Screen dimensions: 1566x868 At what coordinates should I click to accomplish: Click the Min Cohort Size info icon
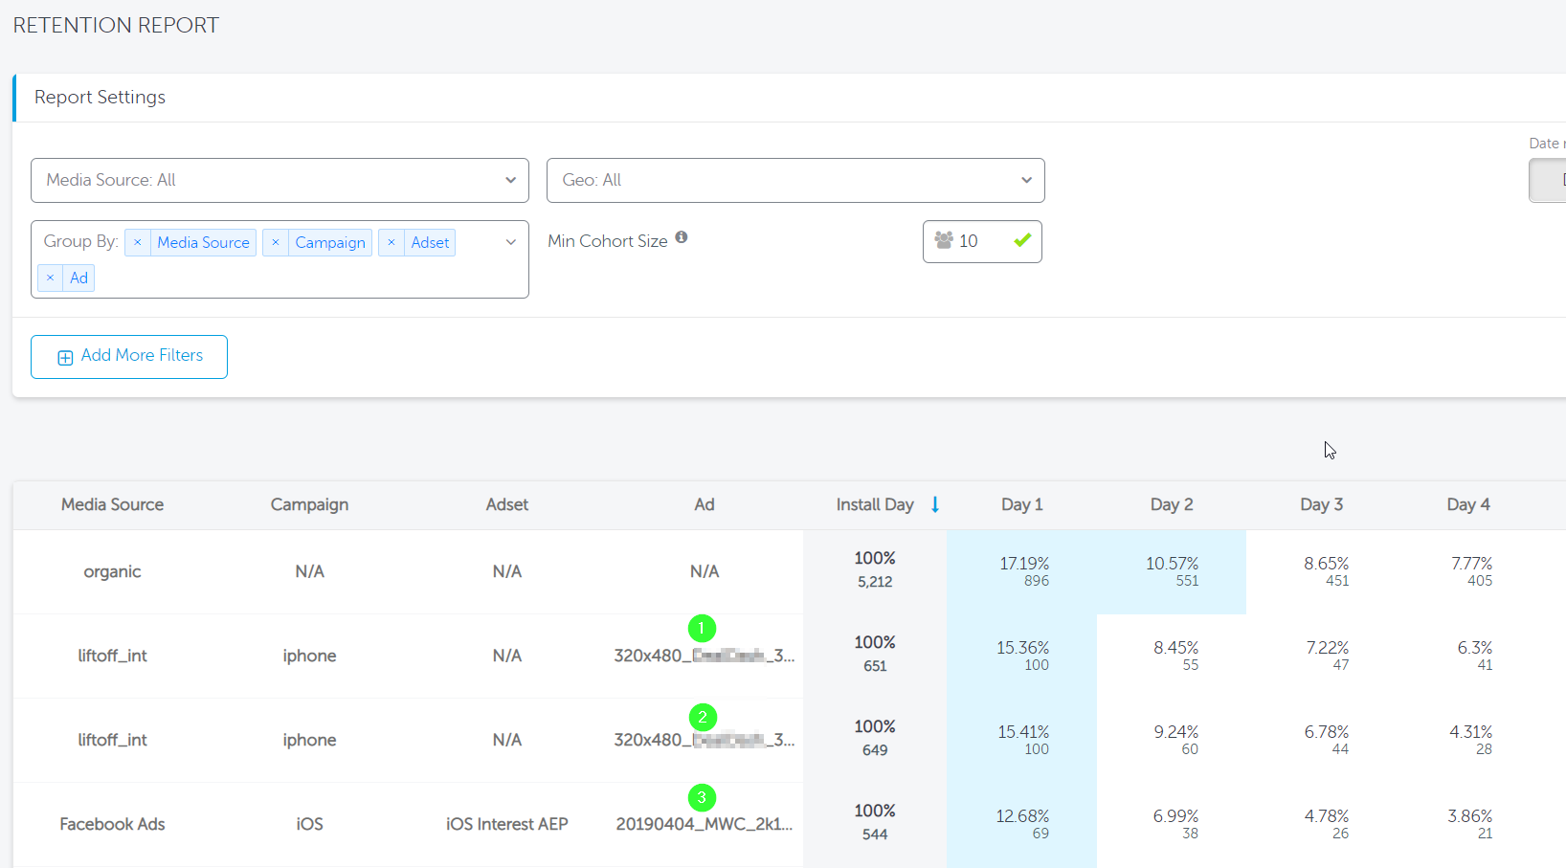point(682,238)
